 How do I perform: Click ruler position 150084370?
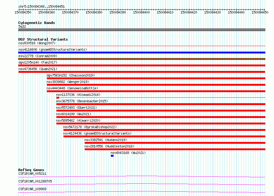pyautogui.click(x=70, y=12)
